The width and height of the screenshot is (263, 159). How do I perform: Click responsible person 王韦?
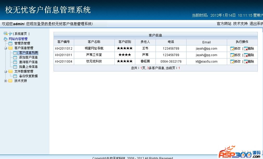pyautogui.click(x=145, y=48)
